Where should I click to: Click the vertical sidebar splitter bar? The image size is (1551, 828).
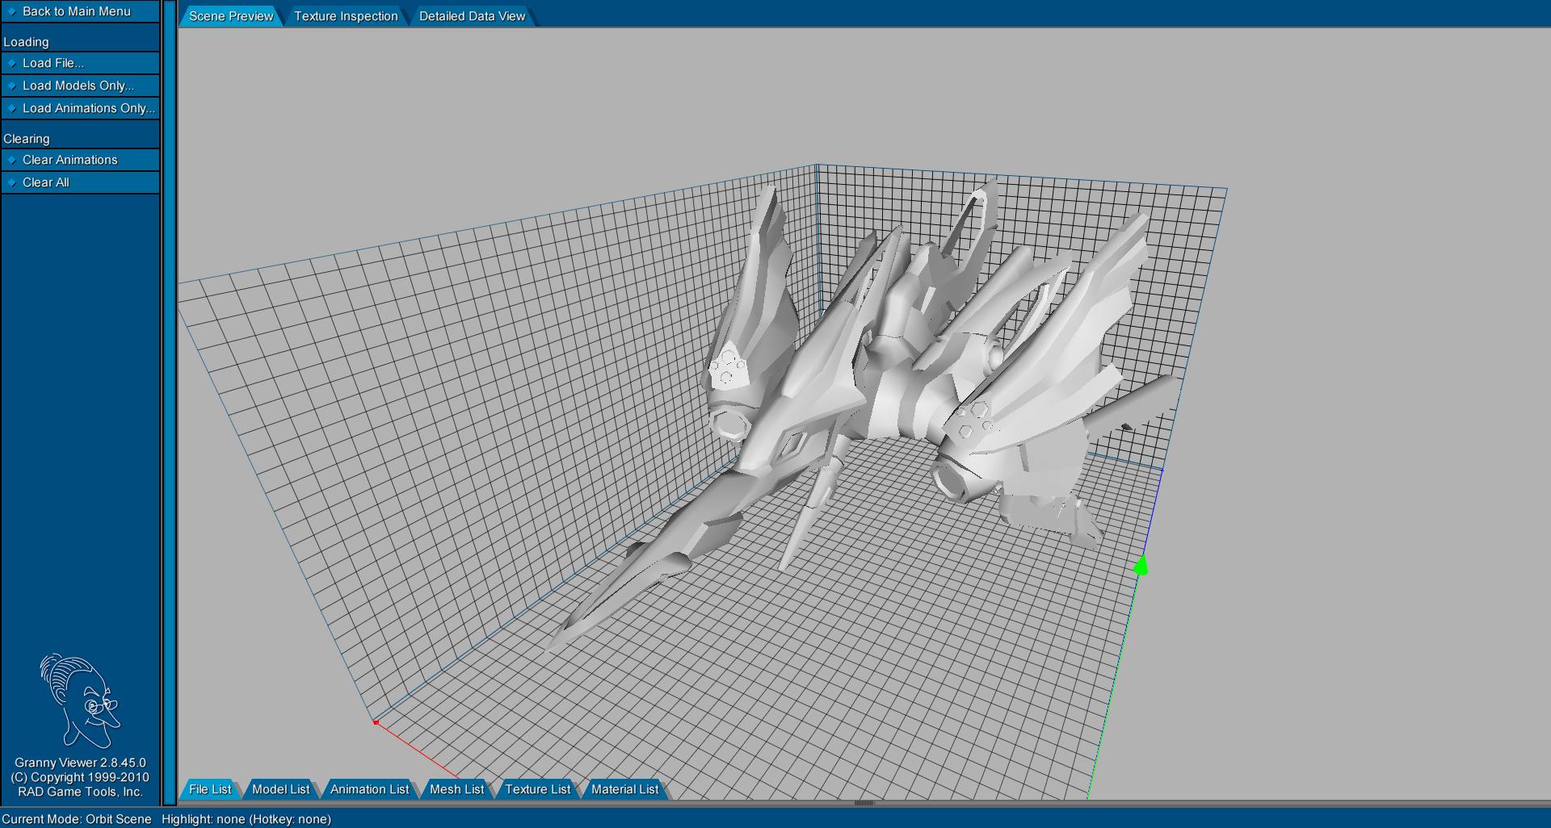pyautogui.click(x=170, y=403)
